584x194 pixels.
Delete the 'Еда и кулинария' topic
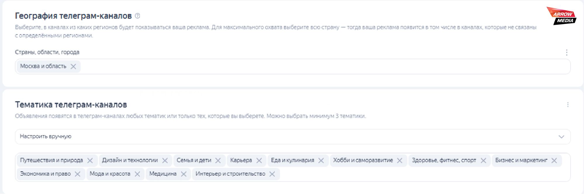[x=321, y=160]
